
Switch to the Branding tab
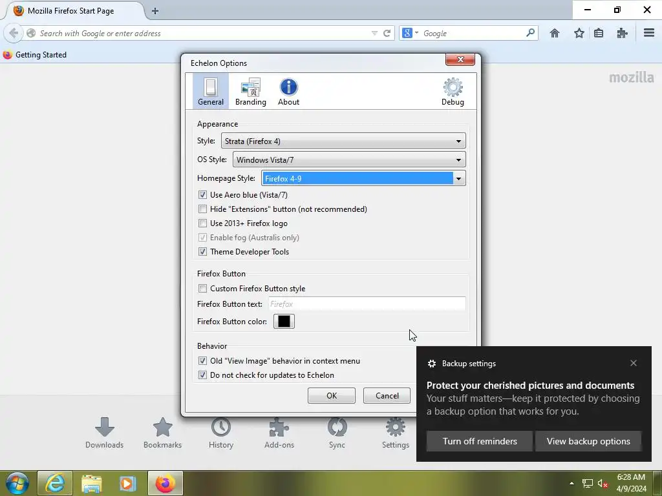click(x=251, y=91)
